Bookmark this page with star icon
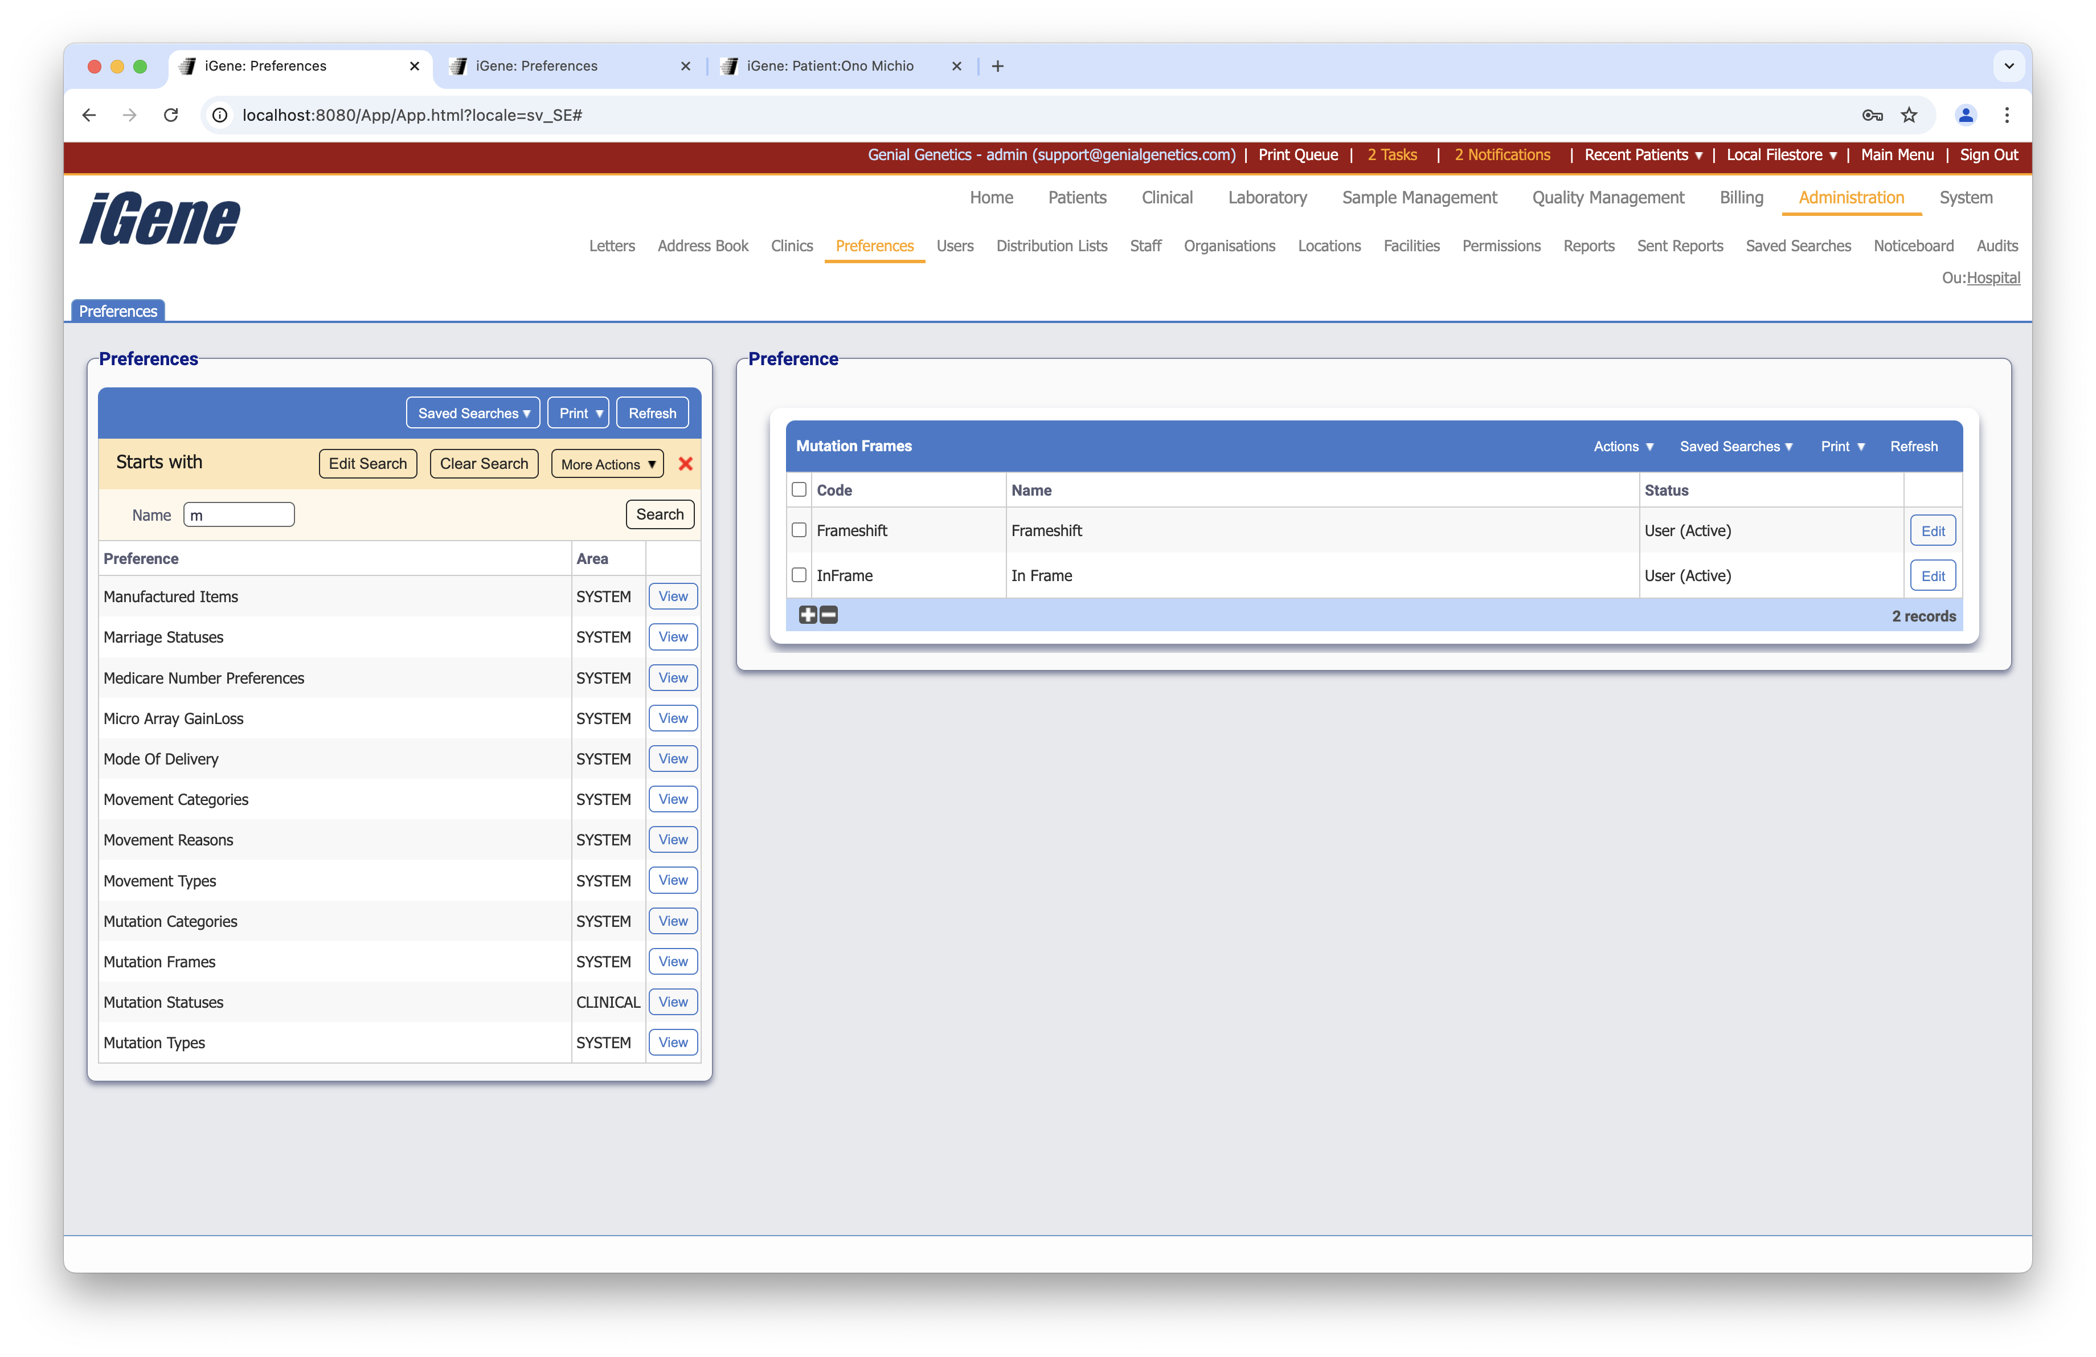 coord(1909,115)
